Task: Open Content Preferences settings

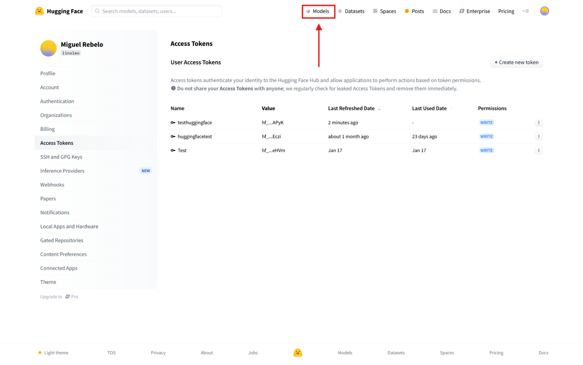Action: point(96,254)
